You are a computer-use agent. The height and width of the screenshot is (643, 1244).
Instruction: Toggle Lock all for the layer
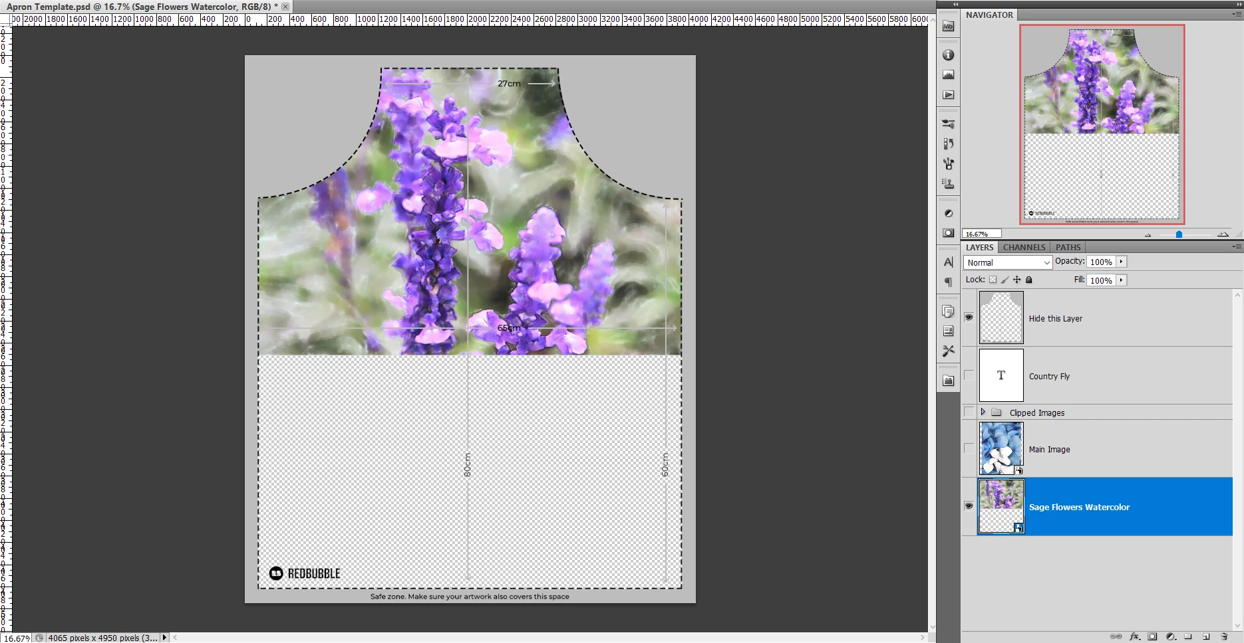click(1029, 280)
